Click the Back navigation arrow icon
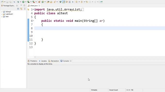The width and height of the screenshot is (165, 92). pos(90,2)
